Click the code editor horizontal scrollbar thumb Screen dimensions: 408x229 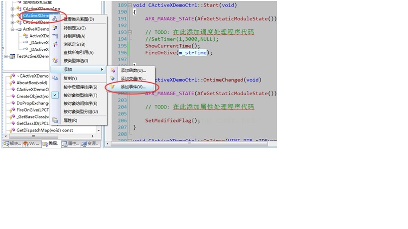pyautogui.click(x=189, y=143)
